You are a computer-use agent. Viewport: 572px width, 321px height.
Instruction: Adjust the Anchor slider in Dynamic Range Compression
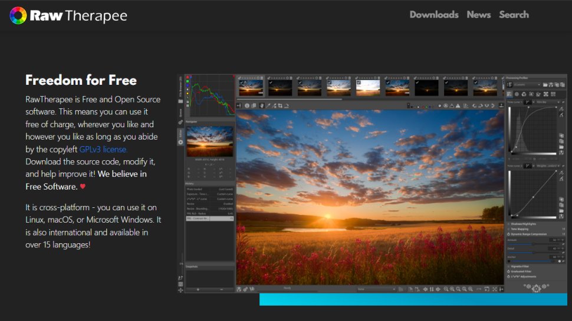(x=534, y=262)
